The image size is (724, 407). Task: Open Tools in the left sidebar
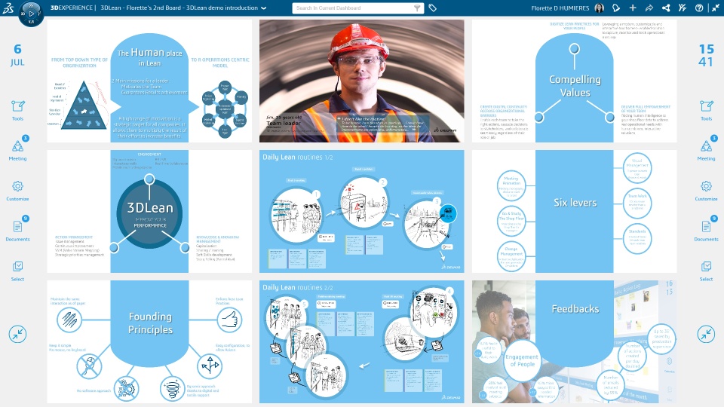[17, 110]
